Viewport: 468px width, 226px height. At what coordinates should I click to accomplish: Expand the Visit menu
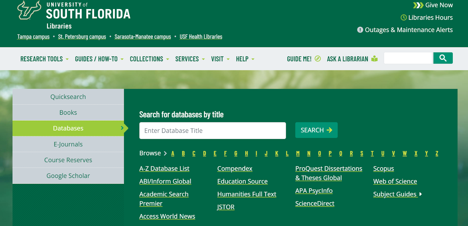[220, 59]
